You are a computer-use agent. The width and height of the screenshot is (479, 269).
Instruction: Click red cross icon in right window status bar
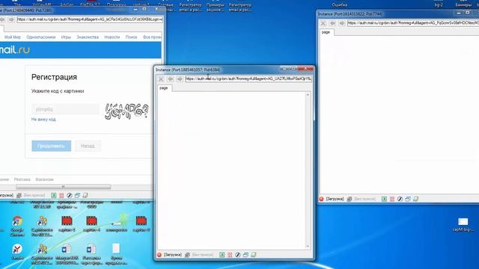[392, 199]
